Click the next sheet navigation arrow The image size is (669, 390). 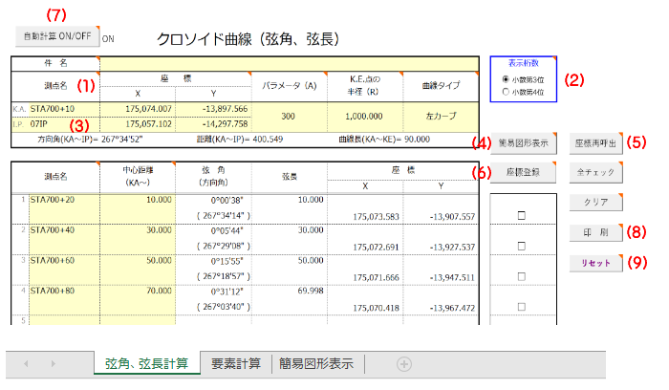53,364
